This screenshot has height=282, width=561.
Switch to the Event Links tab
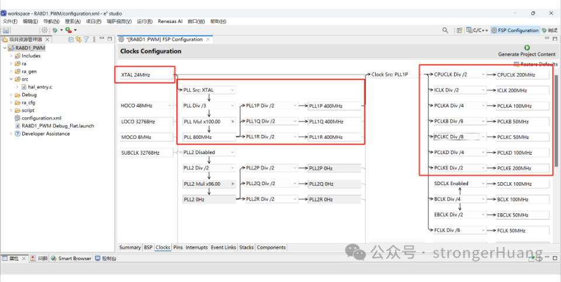pos(223,248)
